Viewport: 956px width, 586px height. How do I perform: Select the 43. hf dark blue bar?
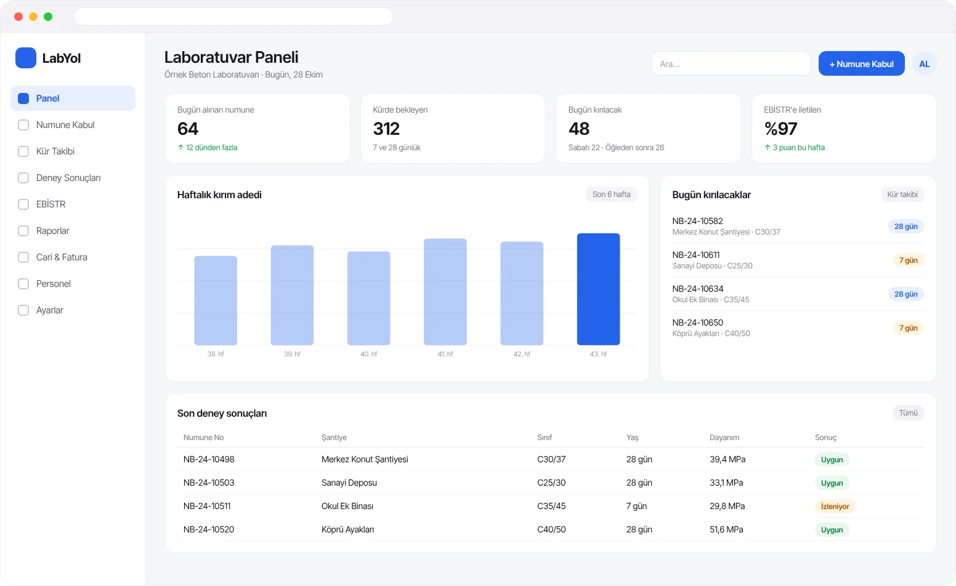click(x=598, y=289)
